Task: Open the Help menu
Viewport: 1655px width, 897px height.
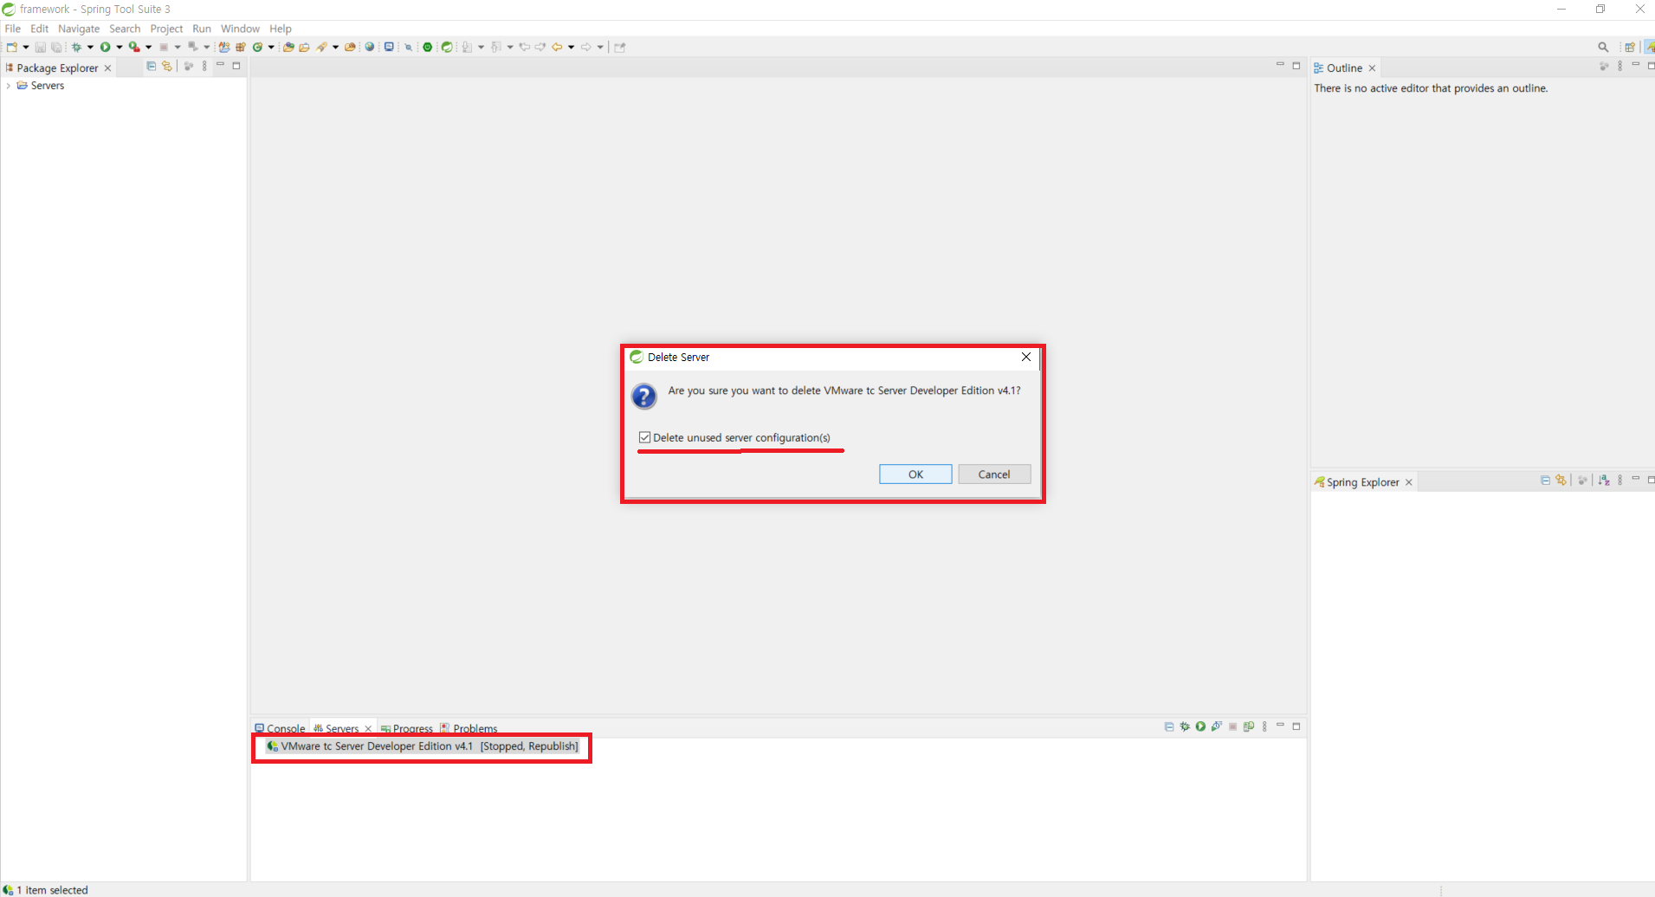Action: (281, 29)
